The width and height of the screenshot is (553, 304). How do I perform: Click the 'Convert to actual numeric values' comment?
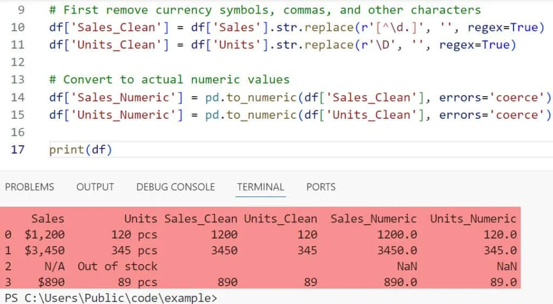pos(169,79)
